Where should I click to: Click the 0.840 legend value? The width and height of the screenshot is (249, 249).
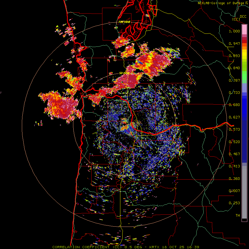coord(234,68)
